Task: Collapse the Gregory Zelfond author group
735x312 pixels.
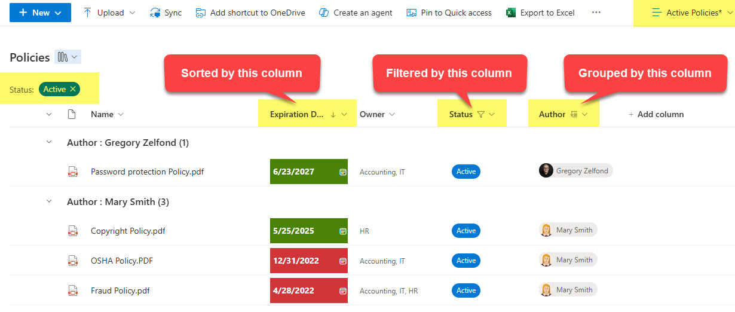Action: click(49, 143)
